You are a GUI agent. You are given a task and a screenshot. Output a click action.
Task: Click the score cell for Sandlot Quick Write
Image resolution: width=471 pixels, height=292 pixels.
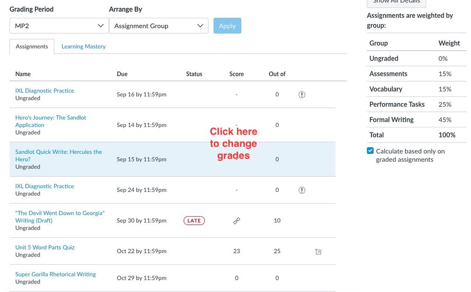[237, 159]
